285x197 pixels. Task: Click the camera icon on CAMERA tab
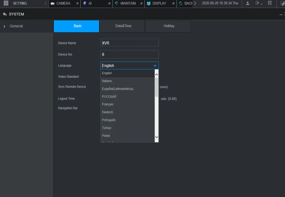53,3
